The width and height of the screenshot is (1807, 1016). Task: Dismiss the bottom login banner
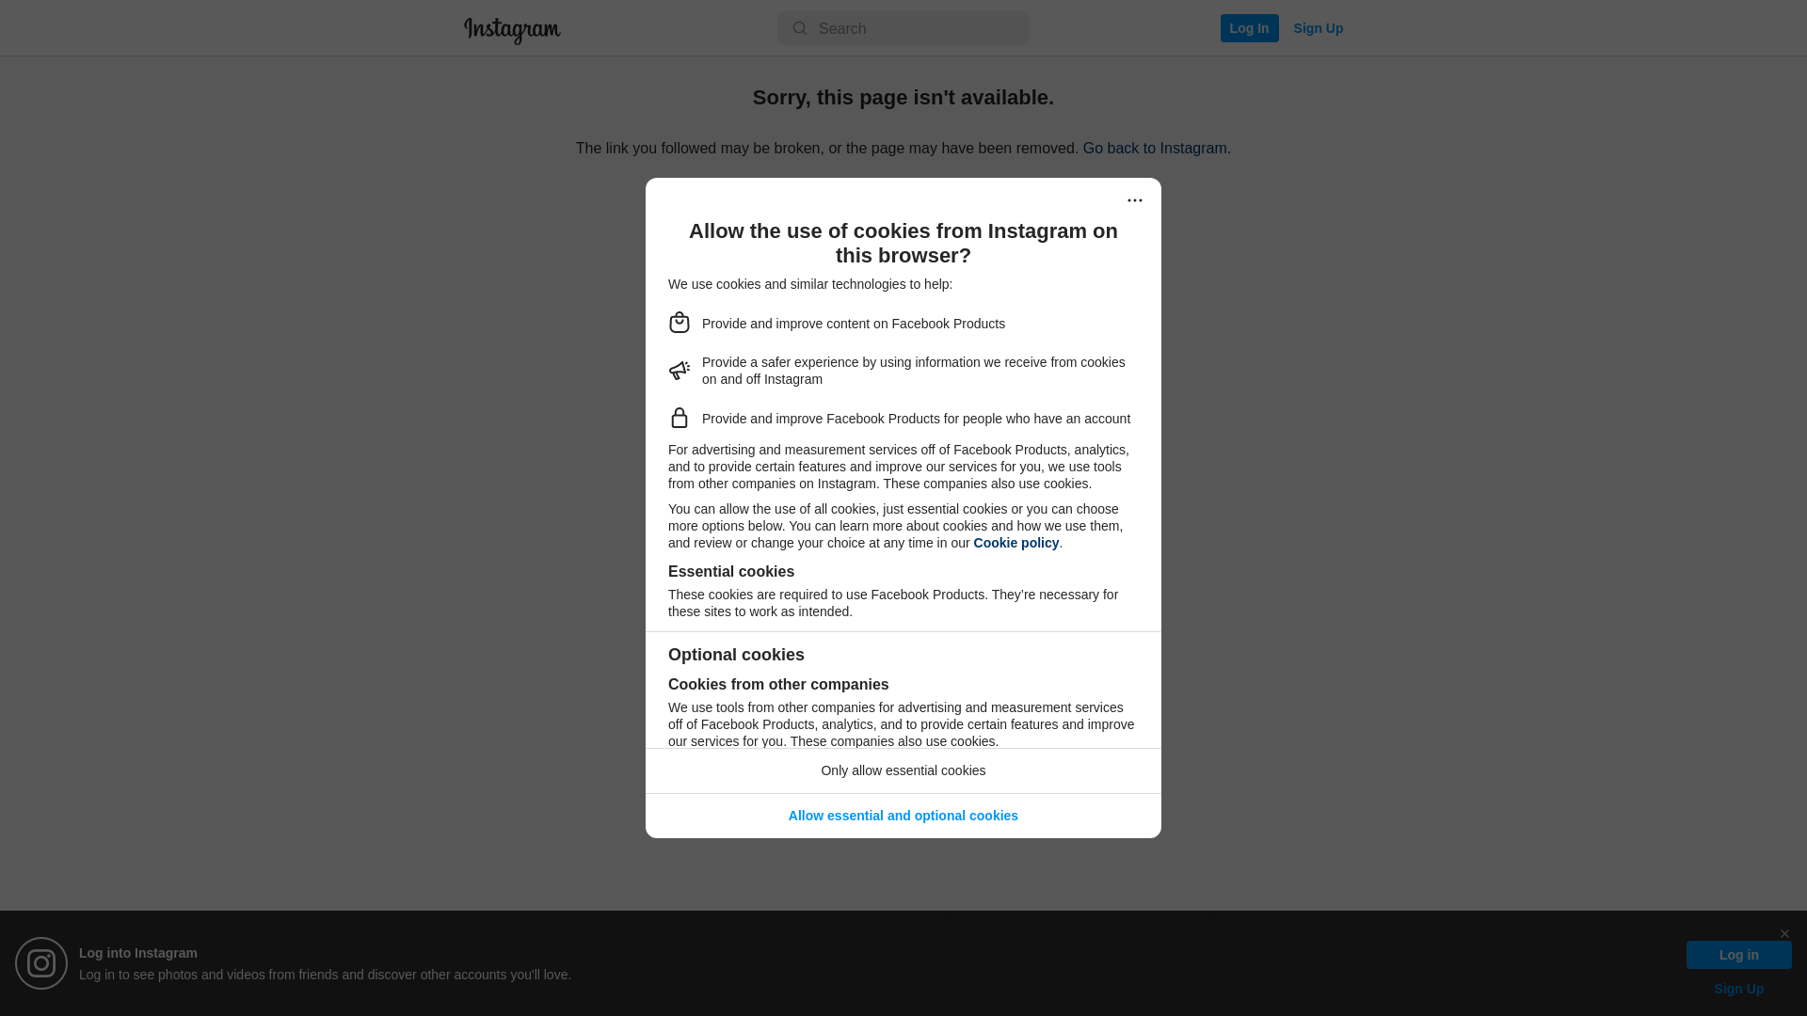coord(1784,934)
